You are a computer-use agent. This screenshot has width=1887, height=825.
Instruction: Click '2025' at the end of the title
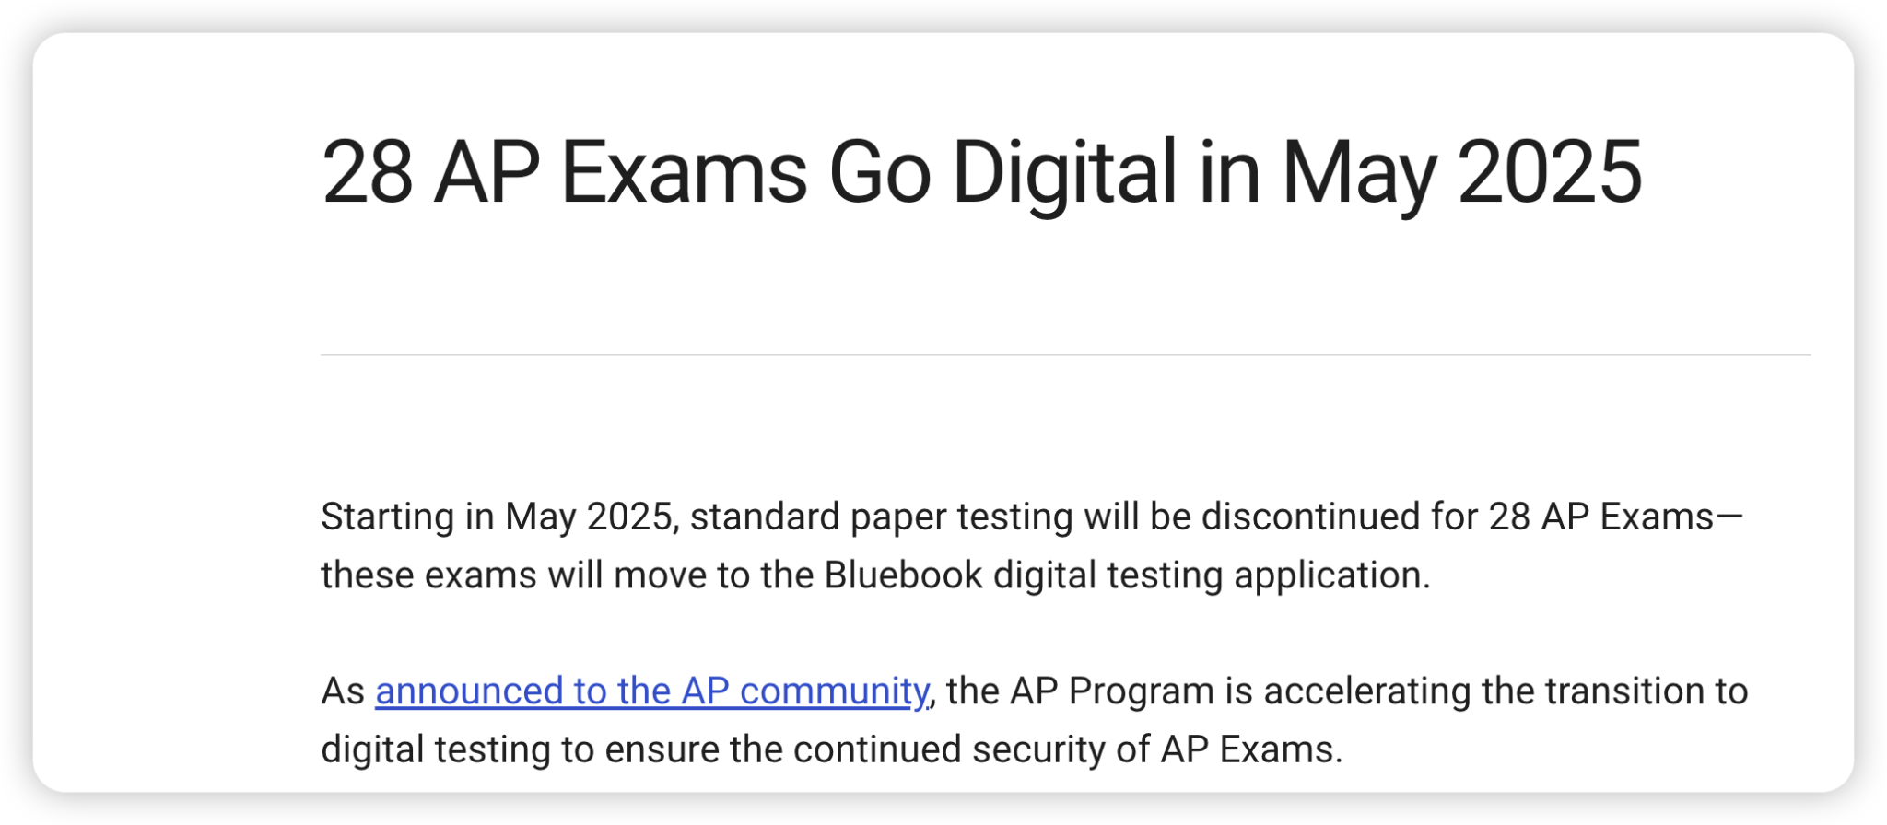1550,172
